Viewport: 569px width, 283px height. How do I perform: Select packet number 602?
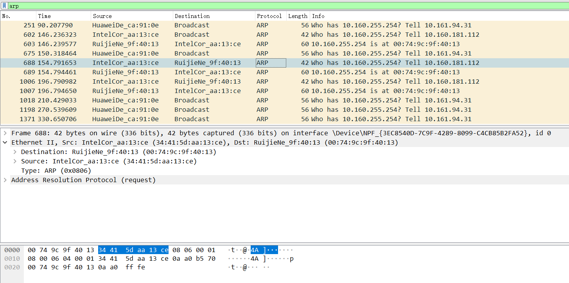284,35
